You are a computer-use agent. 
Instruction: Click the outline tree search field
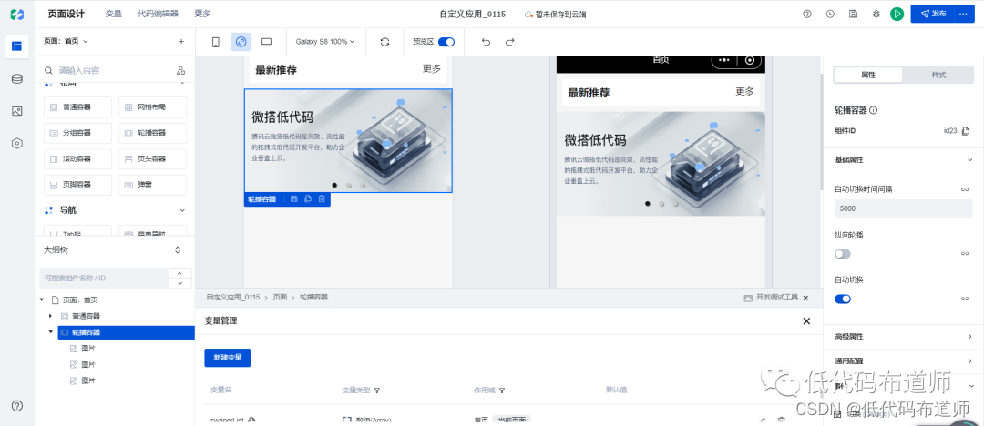click(x=104, y=278)
